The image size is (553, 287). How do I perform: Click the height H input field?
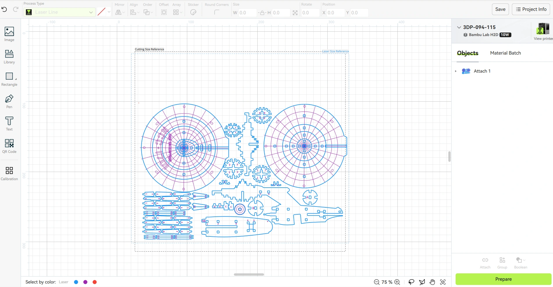click(x=281, y=13)
